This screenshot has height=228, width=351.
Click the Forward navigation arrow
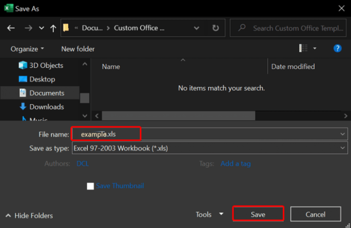(28, 28)
